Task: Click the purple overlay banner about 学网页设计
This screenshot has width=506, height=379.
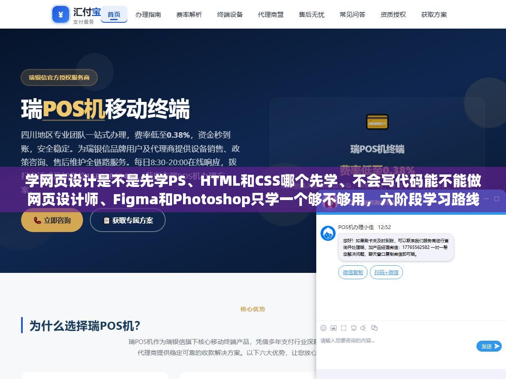Action: (x=253, y=190)
